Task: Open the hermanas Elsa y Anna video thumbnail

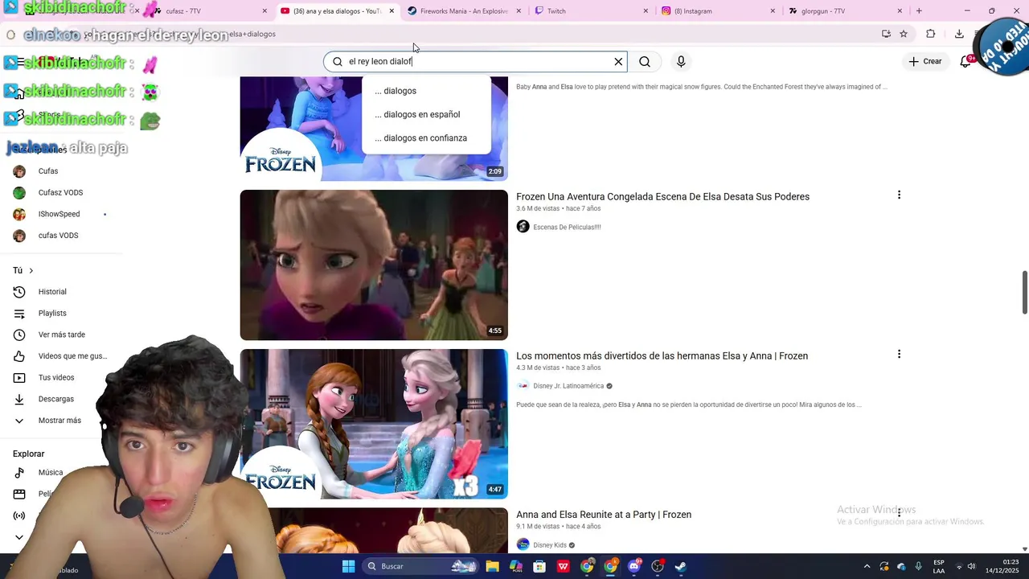Action: click(374, 424)
